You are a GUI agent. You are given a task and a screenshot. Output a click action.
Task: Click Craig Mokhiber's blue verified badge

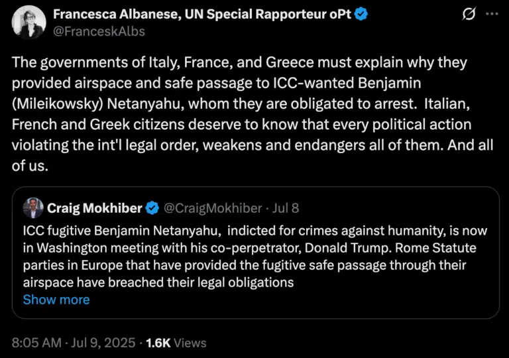(152, 208)
